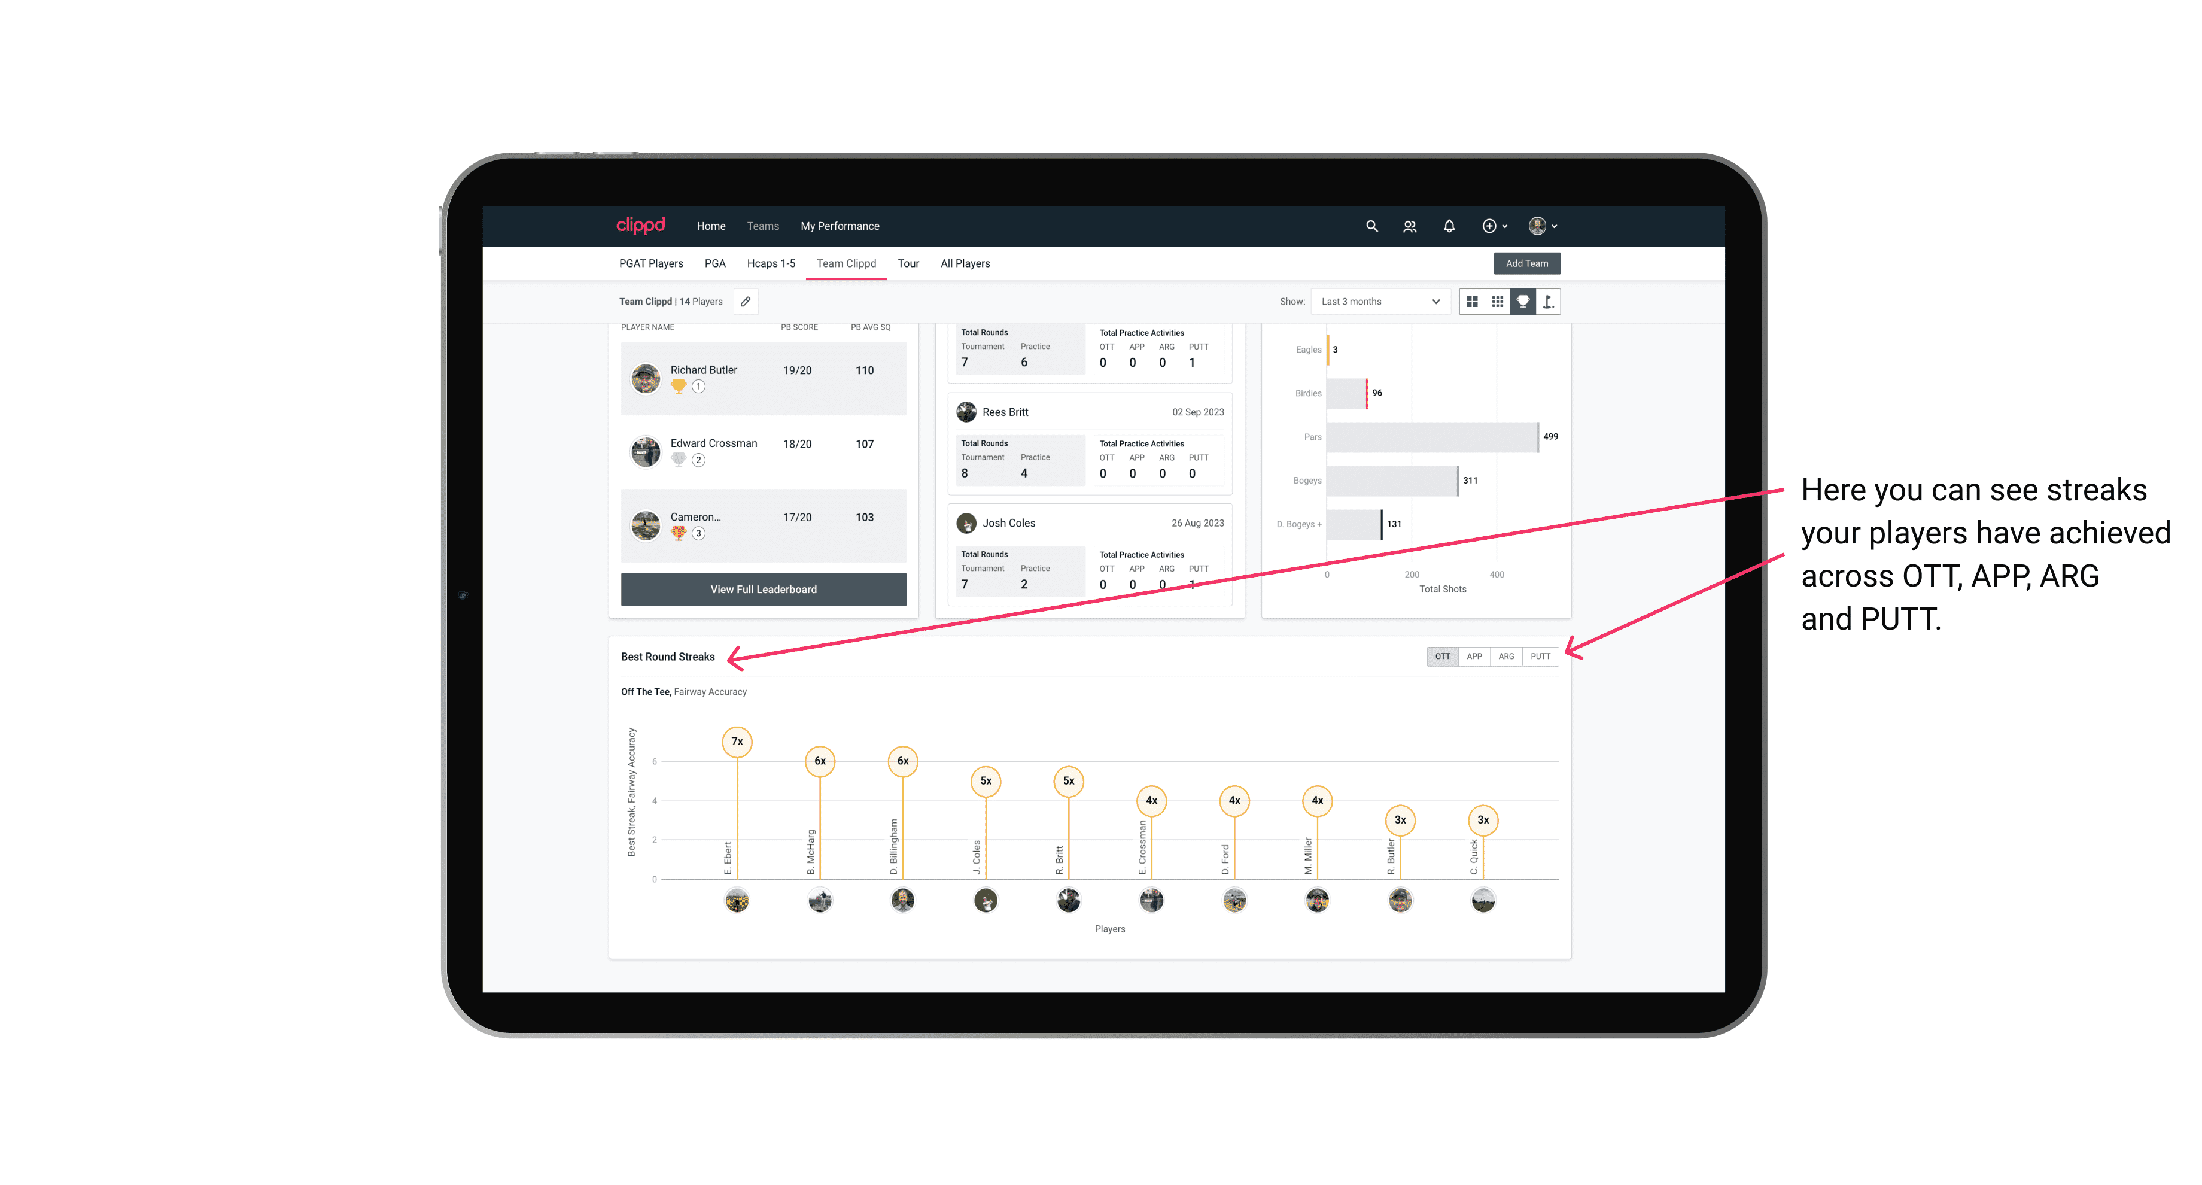Switch to the Tour tab
The height and width of the screenshot is (1185, 2202).
point(904,264)
